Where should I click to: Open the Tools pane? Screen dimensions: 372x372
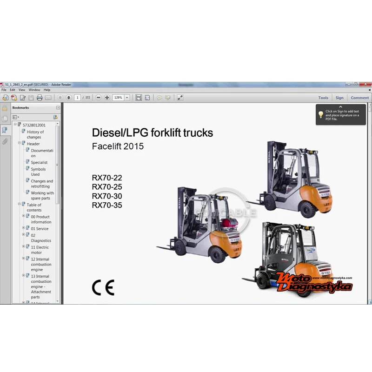(x=323, y=98)
